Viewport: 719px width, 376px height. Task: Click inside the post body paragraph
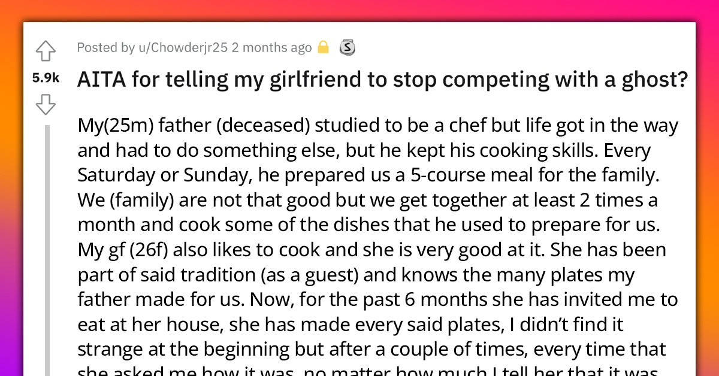click(x=377, y=239)
